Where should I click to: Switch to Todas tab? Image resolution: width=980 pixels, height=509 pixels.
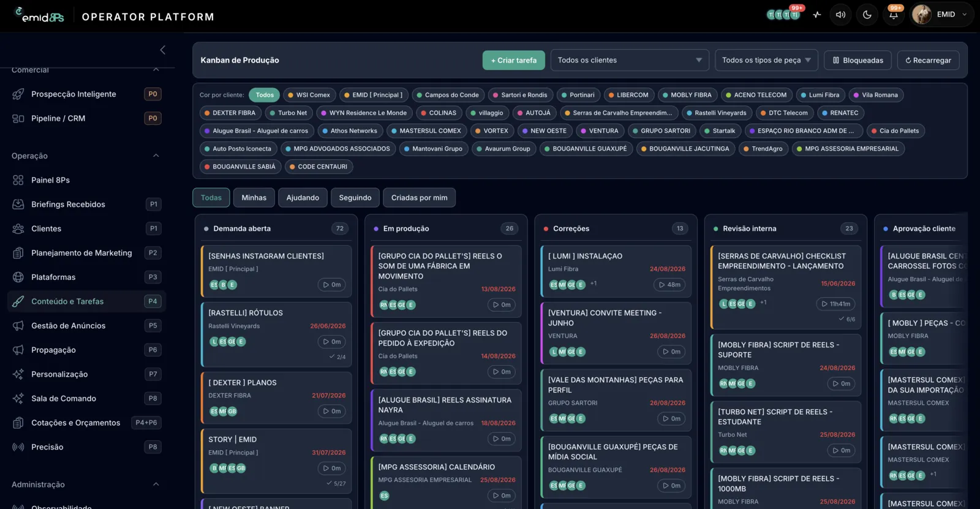[x=211, y=198]
